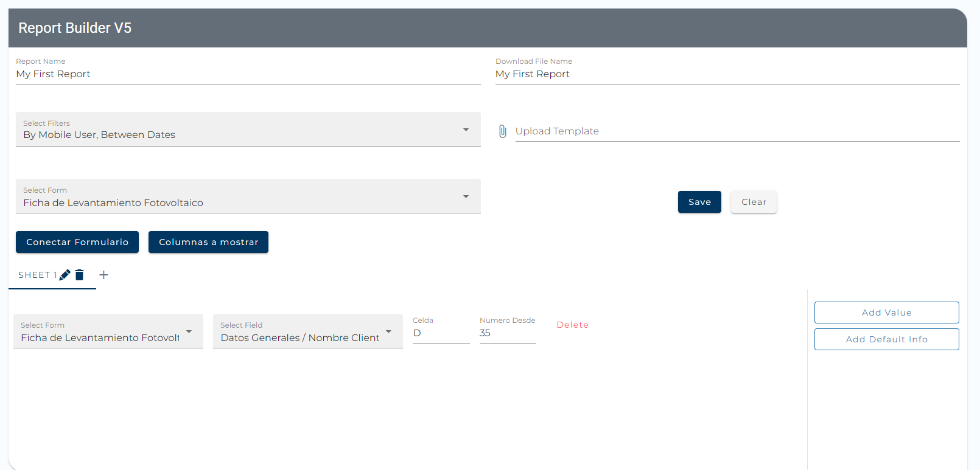Delete Sheet 1 using the trash icon
Image resolution: width=980 pixels, height=470 pixels.
[x=79, y=275]
